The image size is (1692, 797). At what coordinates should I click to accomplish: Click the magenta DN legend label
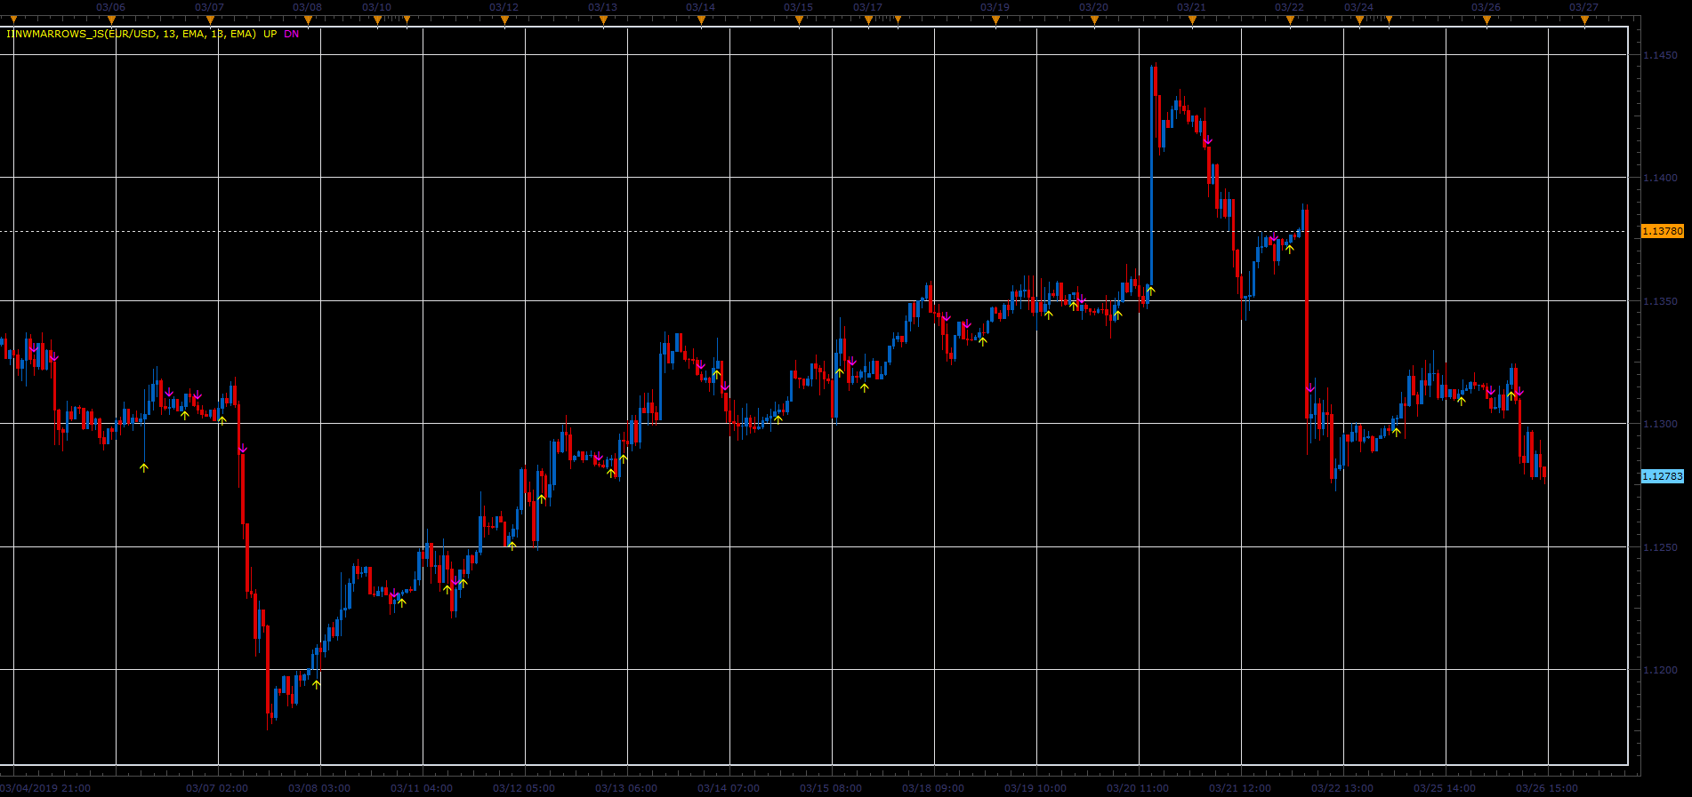[x=292, y=34]
